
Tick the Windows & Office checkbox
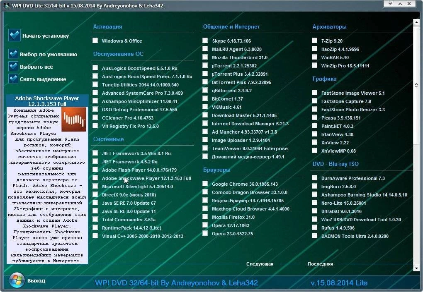point(95,41)
